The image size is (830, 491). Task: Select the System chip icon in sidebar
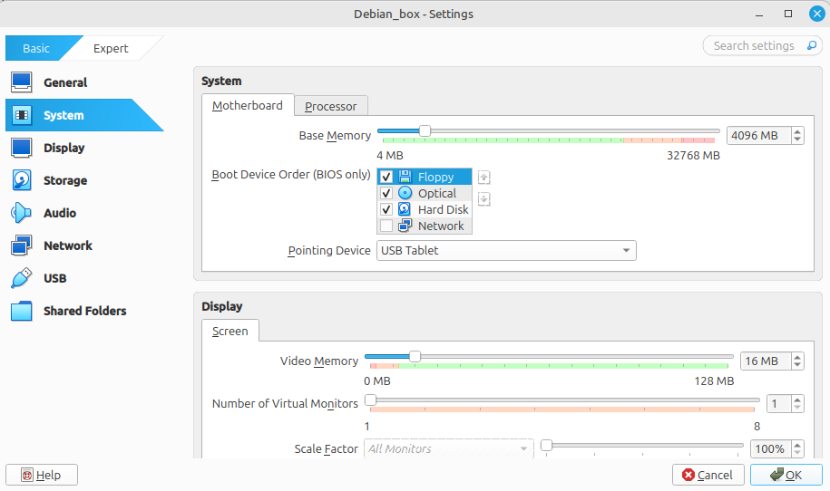coord(21,115)
